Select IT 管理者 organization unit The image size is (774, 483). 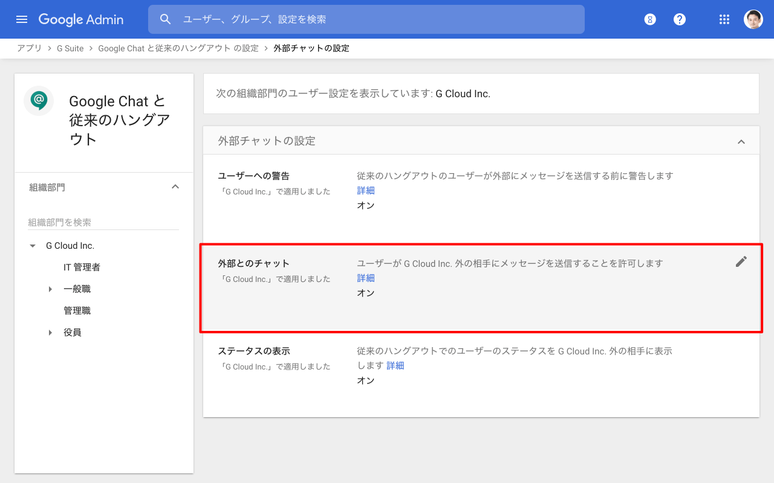(82, 267)
